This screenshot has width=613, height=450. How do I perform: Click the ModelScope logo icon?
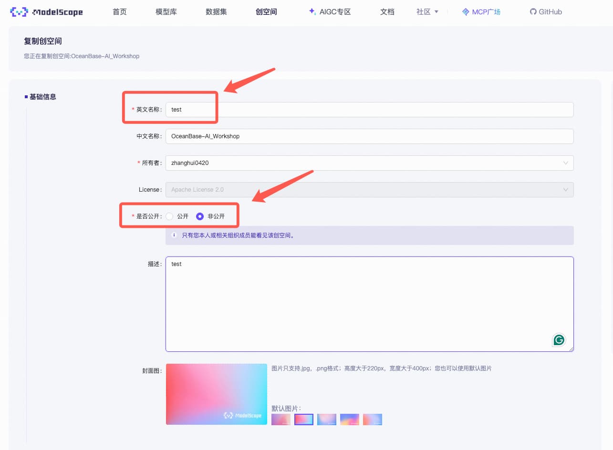point(19,12)
